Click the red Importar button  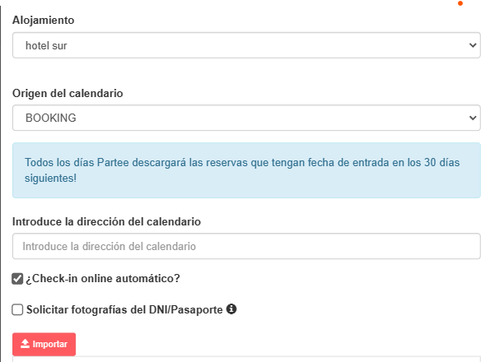point(44,344)
